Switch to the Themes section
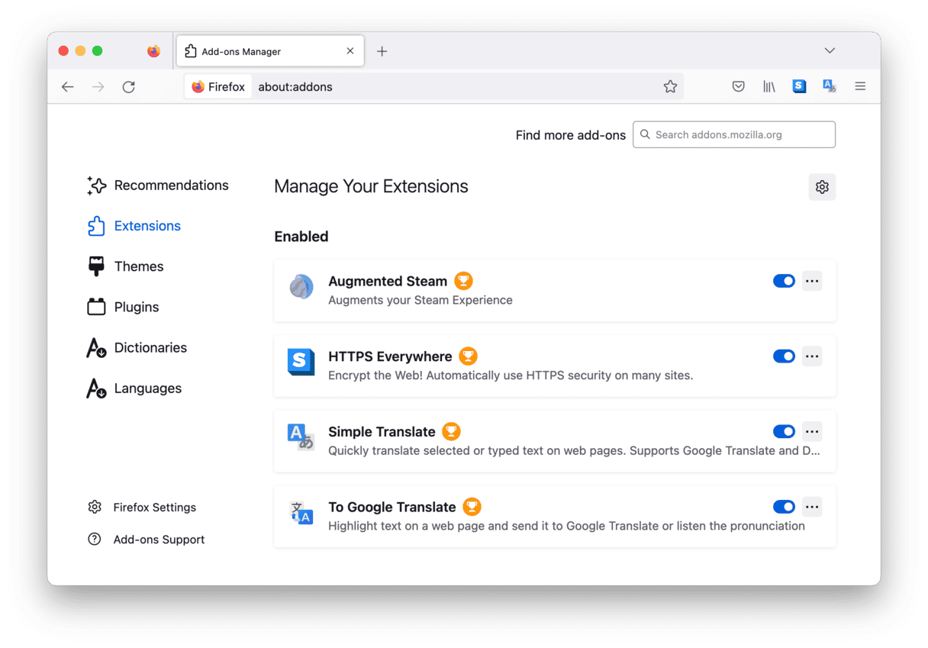 126,266
